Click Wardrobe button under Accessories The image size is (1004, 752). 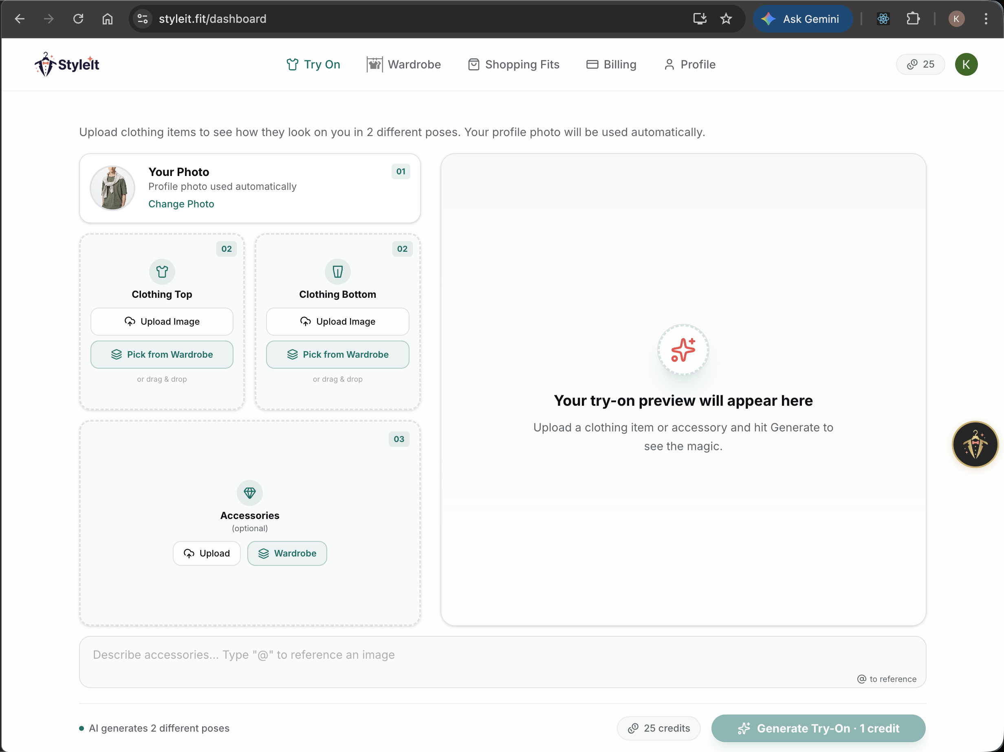pos(287,553)
